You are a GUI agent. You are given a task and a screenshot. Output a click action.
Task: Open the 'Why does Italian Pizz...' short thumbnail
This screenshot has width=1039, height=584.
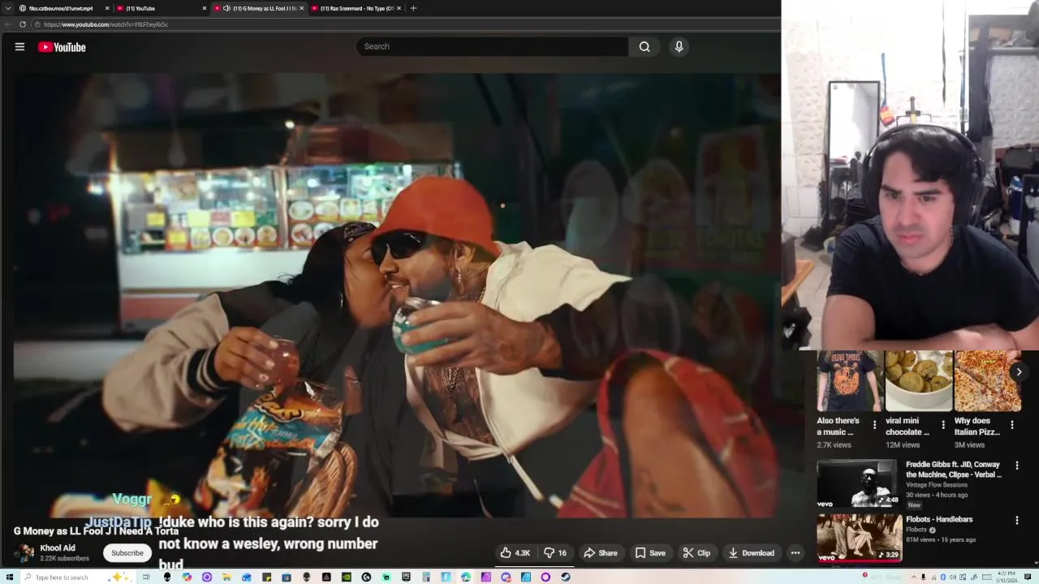pos(988,381)
